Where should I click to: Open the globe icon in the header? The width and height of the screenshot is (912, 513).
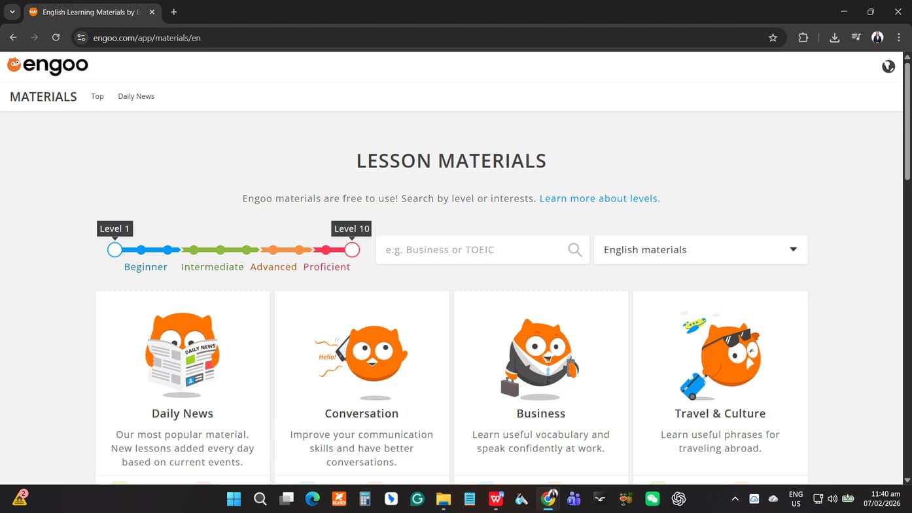pos(888,66)
